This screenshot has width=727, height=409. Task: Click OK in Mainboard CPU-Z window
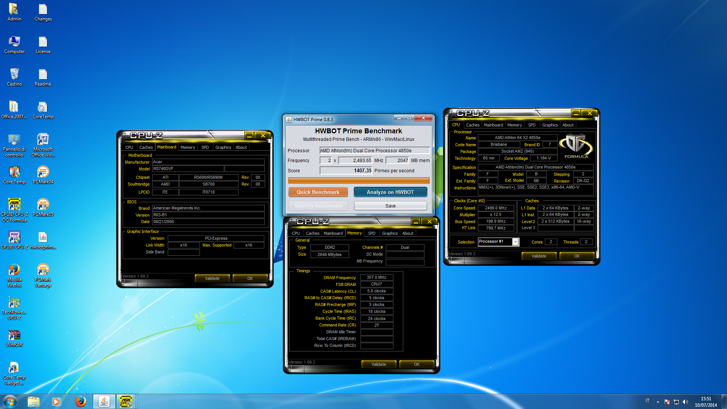coord(250,278)
